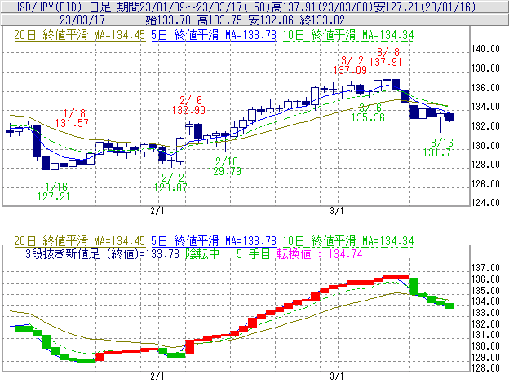The height and width of the screenshot is (387, 509).
Task: Click the 130.00 axis label on upper chart
Action: pyautogui.click(x=485, y=145)
